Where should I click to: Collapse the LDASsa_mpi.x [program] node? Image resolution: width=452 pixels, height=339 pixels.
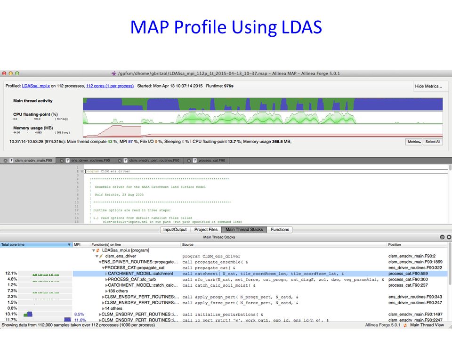click(x=93, y=250)
